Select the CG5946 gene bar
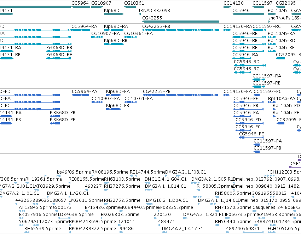The width and height of the screenshot is (301, 234). [248, 14]
